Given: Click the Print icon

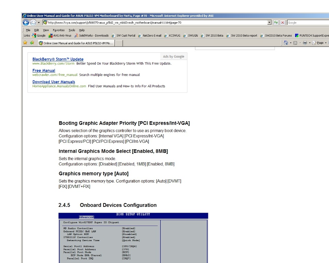Looking at the screenshot, I should point(305,43).
